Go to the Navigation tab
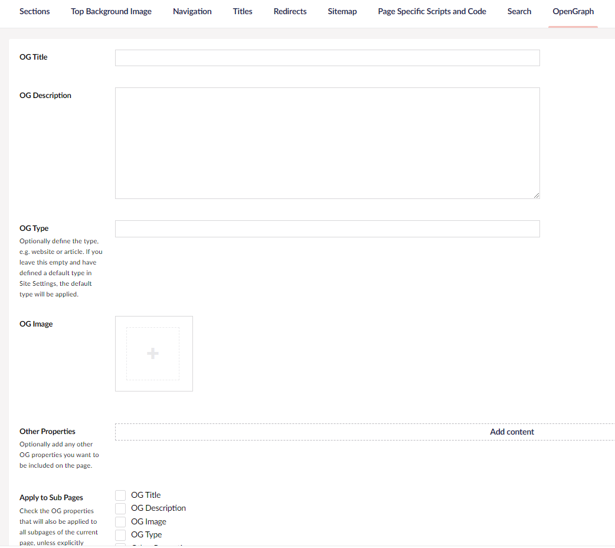This screenshot has height=548, width=615. point(192,11)
